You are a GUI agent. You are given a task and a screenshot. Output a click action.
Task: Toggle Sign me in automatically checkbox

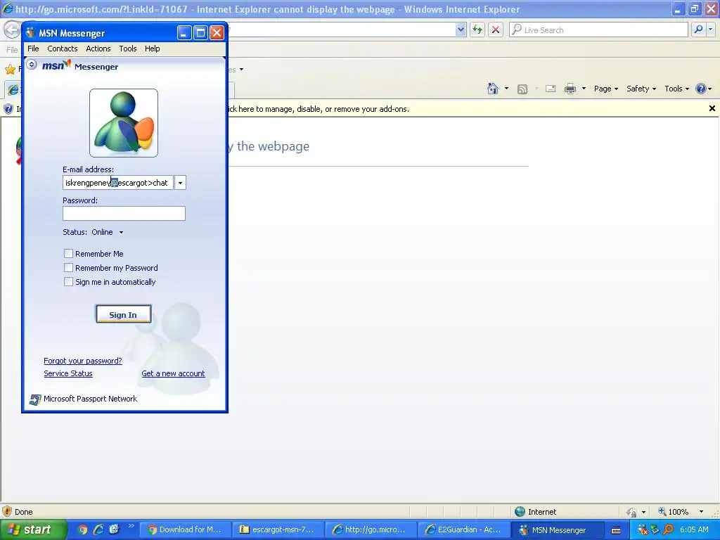click(68, 282)
